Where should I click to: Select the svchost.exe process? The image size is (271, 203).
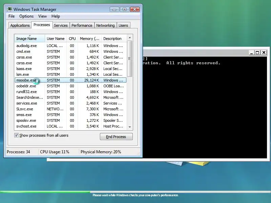tap(70, 126)
